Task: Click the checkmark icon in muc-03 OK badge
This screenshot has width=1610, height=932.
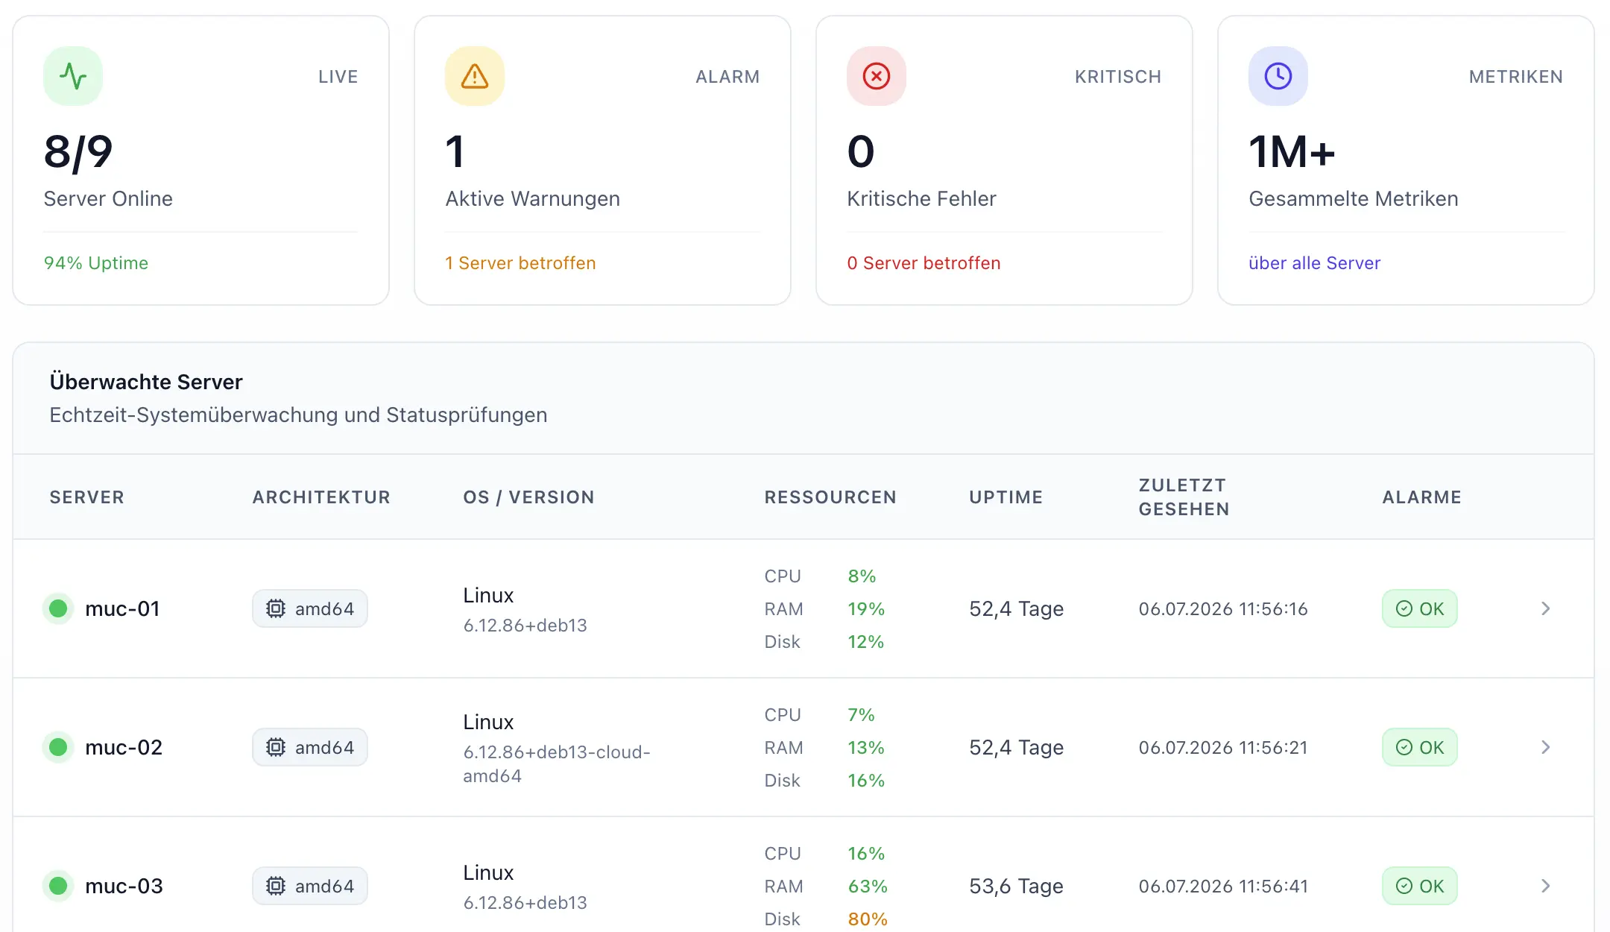Action: tap(1404, 886)
